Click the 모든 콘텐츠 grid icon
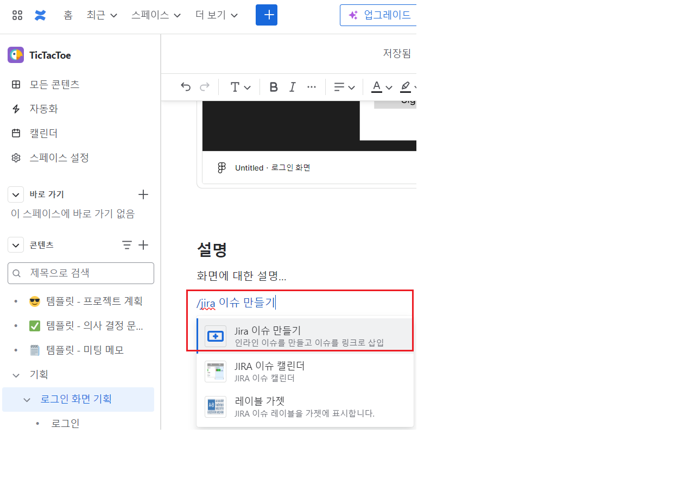Screen dimensions: 690x503 click(16, 84)
